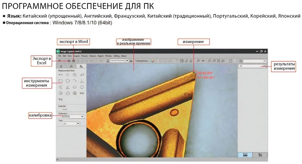This screenshot has height=164, width=302.
Task: Select the polygon measurement tool
Action: [68, 81]
